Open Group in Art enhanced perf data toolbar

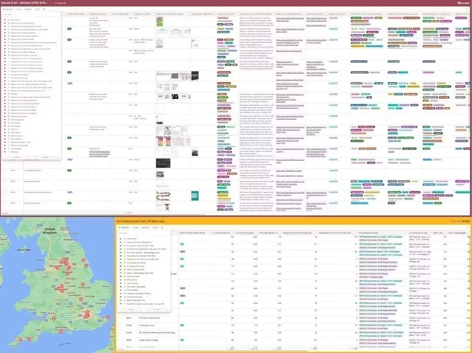point(146,228)
